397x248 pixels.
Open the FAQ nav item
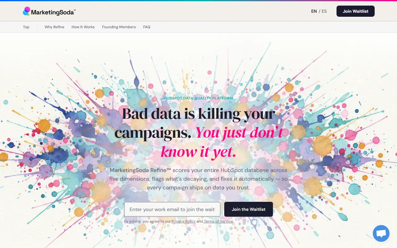tap(147, 27)
